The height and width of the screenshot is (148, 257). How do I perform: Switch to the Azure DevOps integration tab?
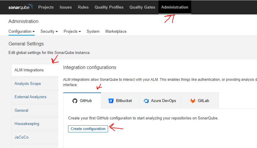click(160, 101)
